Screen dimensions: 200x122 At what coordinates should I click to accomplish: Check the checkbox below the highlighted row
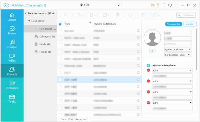point(60,87)
